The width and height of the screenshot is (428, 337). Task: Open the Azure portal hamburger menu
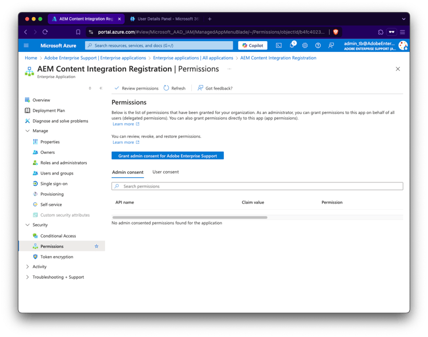26,46
